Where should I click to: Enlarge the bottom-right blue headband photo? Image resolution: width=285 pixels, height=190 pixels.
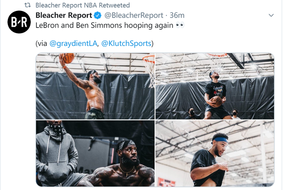(x=215, y=153)
